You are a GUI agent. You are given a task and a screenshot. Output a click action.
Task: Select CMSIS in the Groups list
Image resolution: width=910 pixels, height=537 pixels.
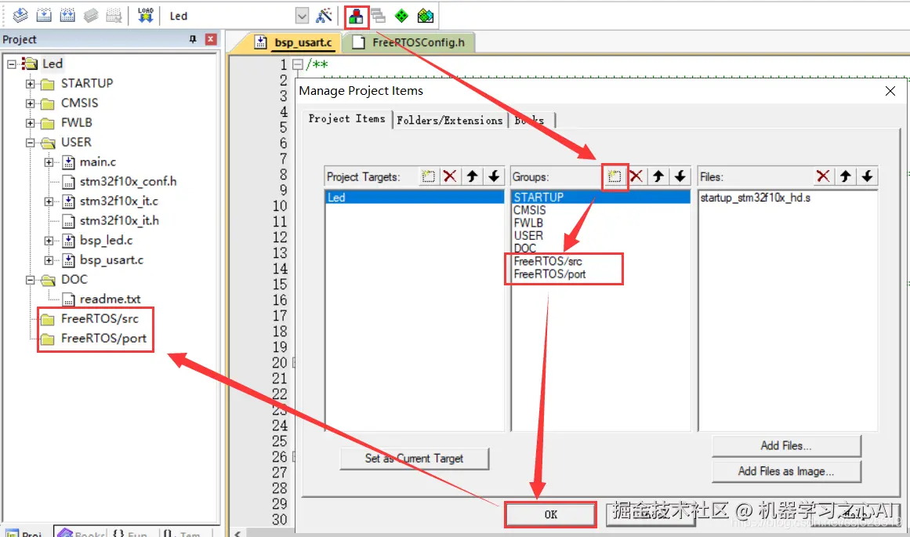click(600, 210)
